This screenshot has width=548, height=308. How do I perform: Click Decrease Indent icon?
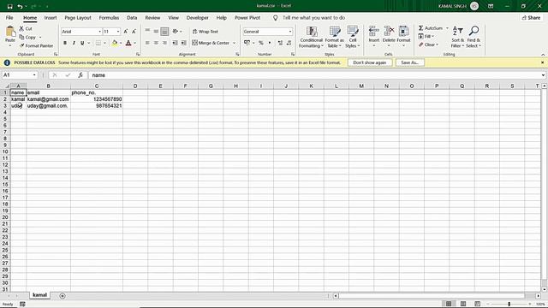[175, 43]
